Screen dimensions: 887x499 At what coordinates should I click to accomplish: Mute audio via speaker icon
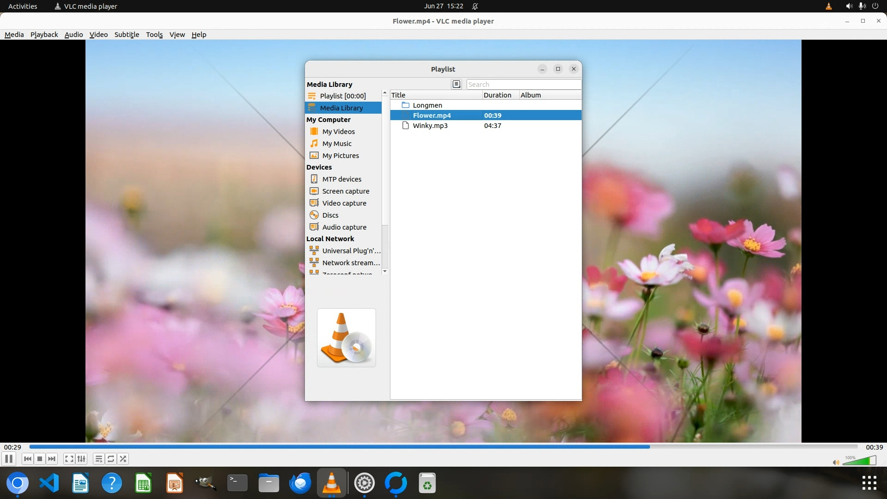(835, 462)
